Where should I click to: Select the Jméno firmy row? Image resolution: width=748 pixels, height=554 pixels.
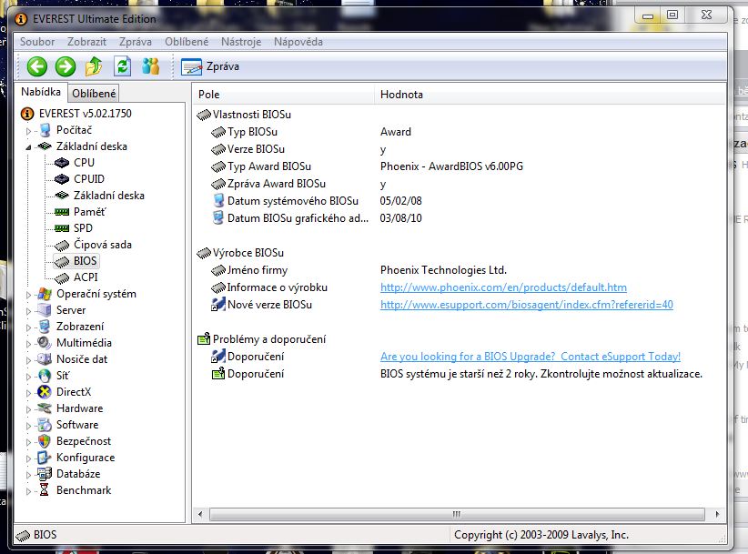pyautogui.click(x=458, y=270)
